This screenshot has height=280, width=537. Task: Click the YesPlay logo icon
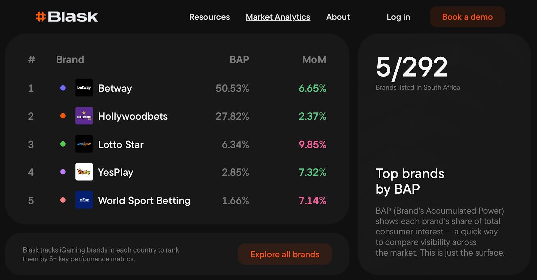pyautogui.click(x=84, y=172)
